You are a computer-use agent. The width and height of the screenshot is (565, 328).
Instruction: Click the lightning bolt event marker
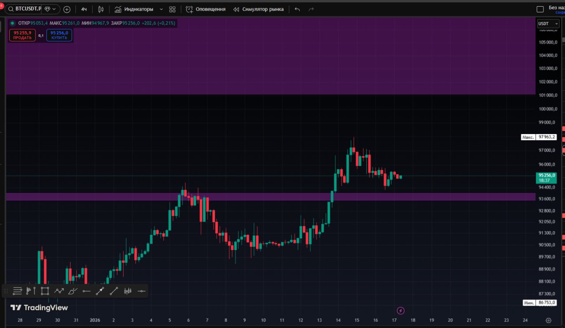pyautogui.click(x=401, y=311)
